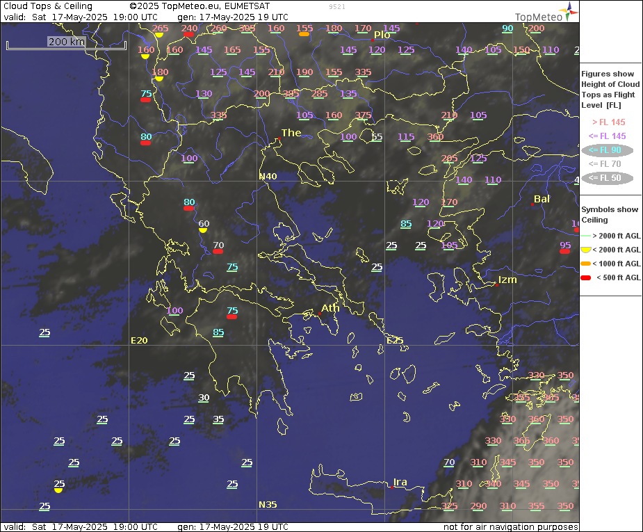Click the top 'valid: Sat 17-May-2025' timestamp
The width and height of the screenshot is (643, 532).
coord(81,17)
